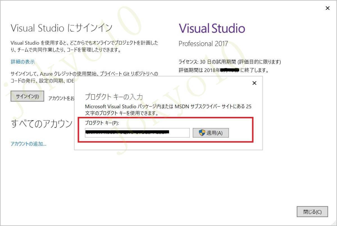337x226 pixels.
Task: Close the Visual Studio sign-in window
Action: [327, 8]
